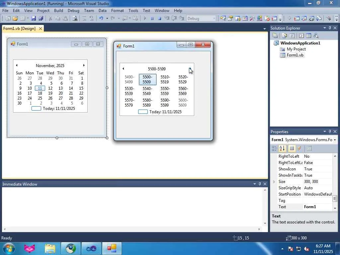Open Solution Explorer from toolbar icon
Screen dimensions: 340x255
[223, 19]
